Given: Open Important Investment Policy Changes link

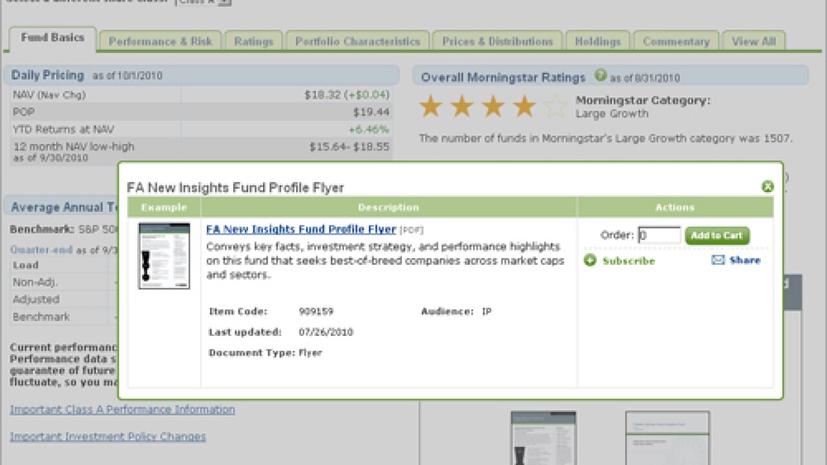Looking at the screenshot, I should [x=108, y=437].
